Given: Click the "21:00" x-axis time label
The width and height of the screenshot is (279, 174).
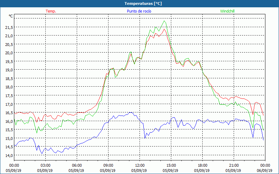Looking at the screenshot, I should tap(234, 166).
